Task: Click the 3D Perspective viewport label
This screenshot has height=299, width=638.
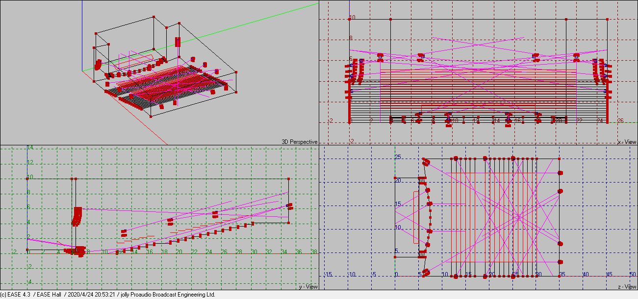Action: (299, 142)
